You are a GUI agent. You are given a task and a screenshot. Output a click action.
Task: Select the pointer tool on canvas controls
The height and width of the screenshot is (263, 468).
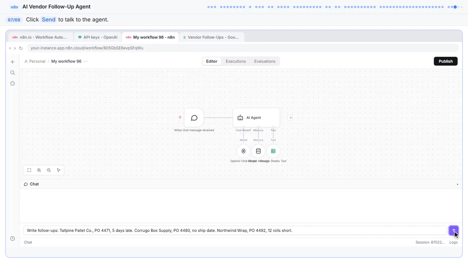[x=58, y=170]
